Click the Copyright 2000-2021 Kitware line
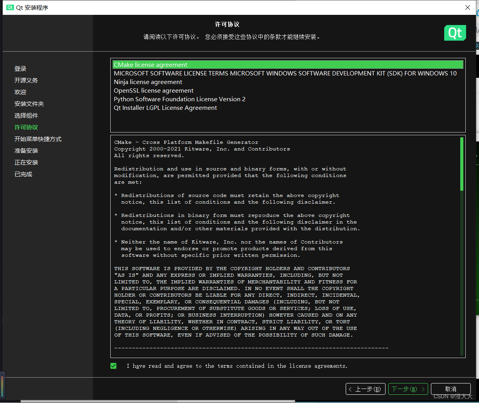Screen dimensions: 479x403 (x=202, y=149)
